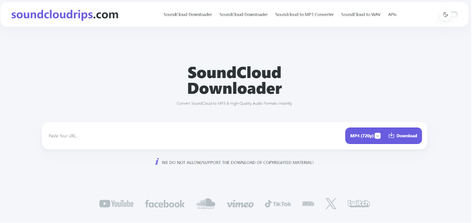Open the first SoundCloud Downloader nav link

point(188,14)
